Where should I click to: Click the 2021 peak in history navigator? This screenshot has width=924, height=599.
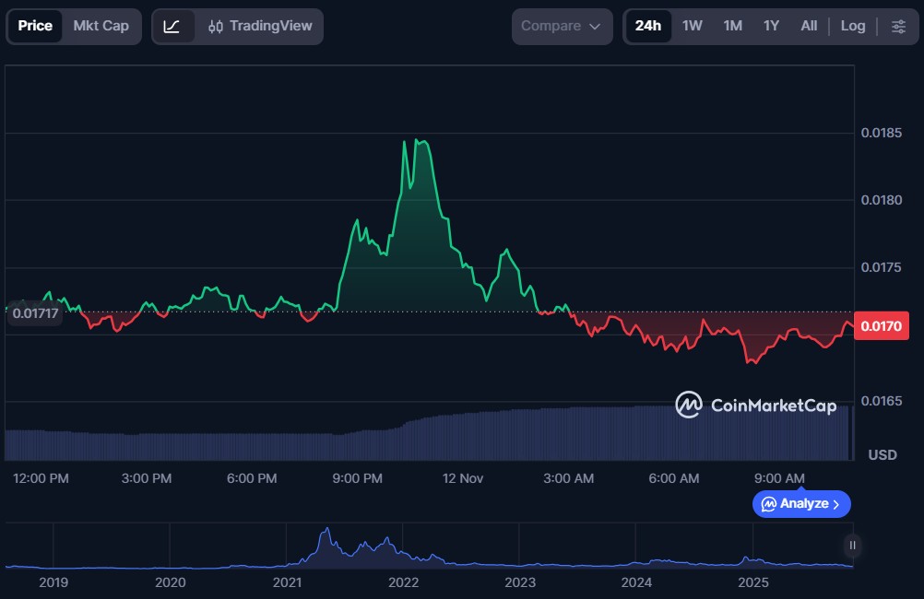tap(325, 532)
